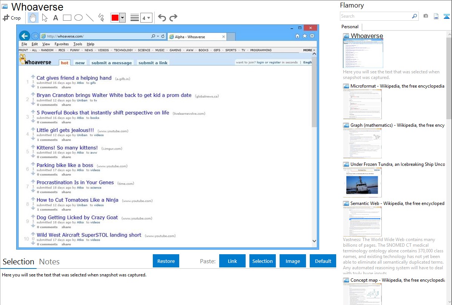
Task: Click the Paste Image button
Action: (293, 261)
